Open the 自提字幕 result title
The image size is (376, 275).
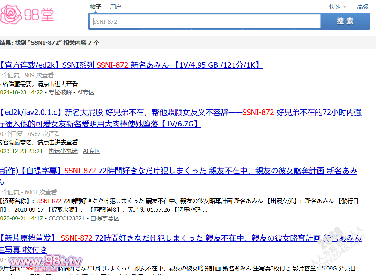coord(178,171)
